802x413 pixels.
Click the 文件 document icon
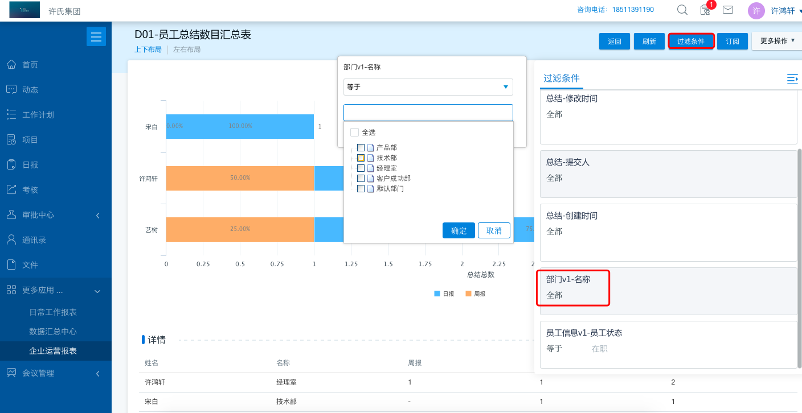(11, 265)
